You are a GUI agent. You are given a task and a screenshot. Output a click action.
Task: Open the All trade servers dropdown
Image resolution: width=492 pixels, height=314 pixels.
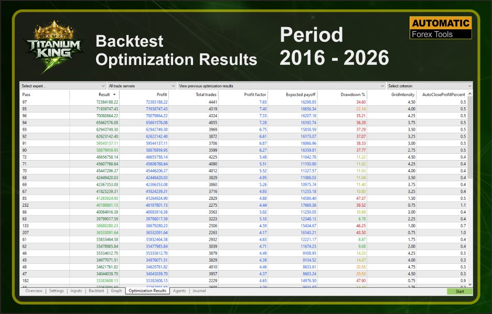142,86
